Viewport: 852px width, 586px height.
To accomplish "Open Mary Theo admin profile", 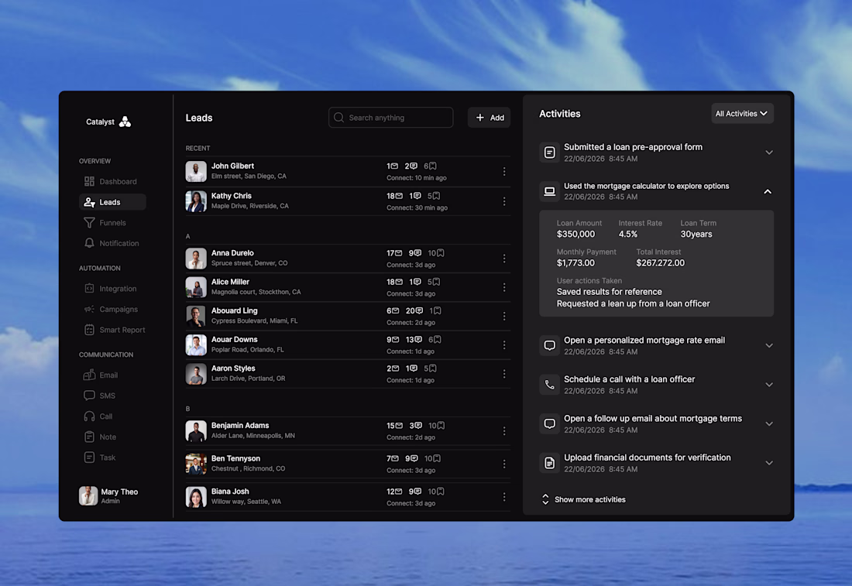I will (x=108, y=495).
